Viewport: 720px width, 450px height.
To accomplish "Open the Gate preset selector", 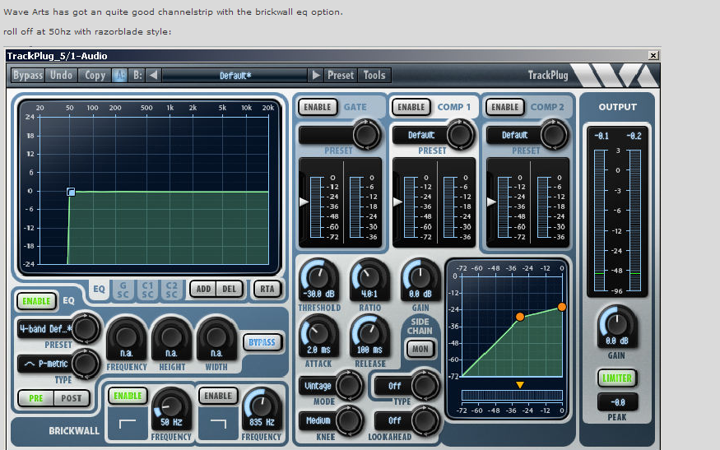I will coord(327,135).
